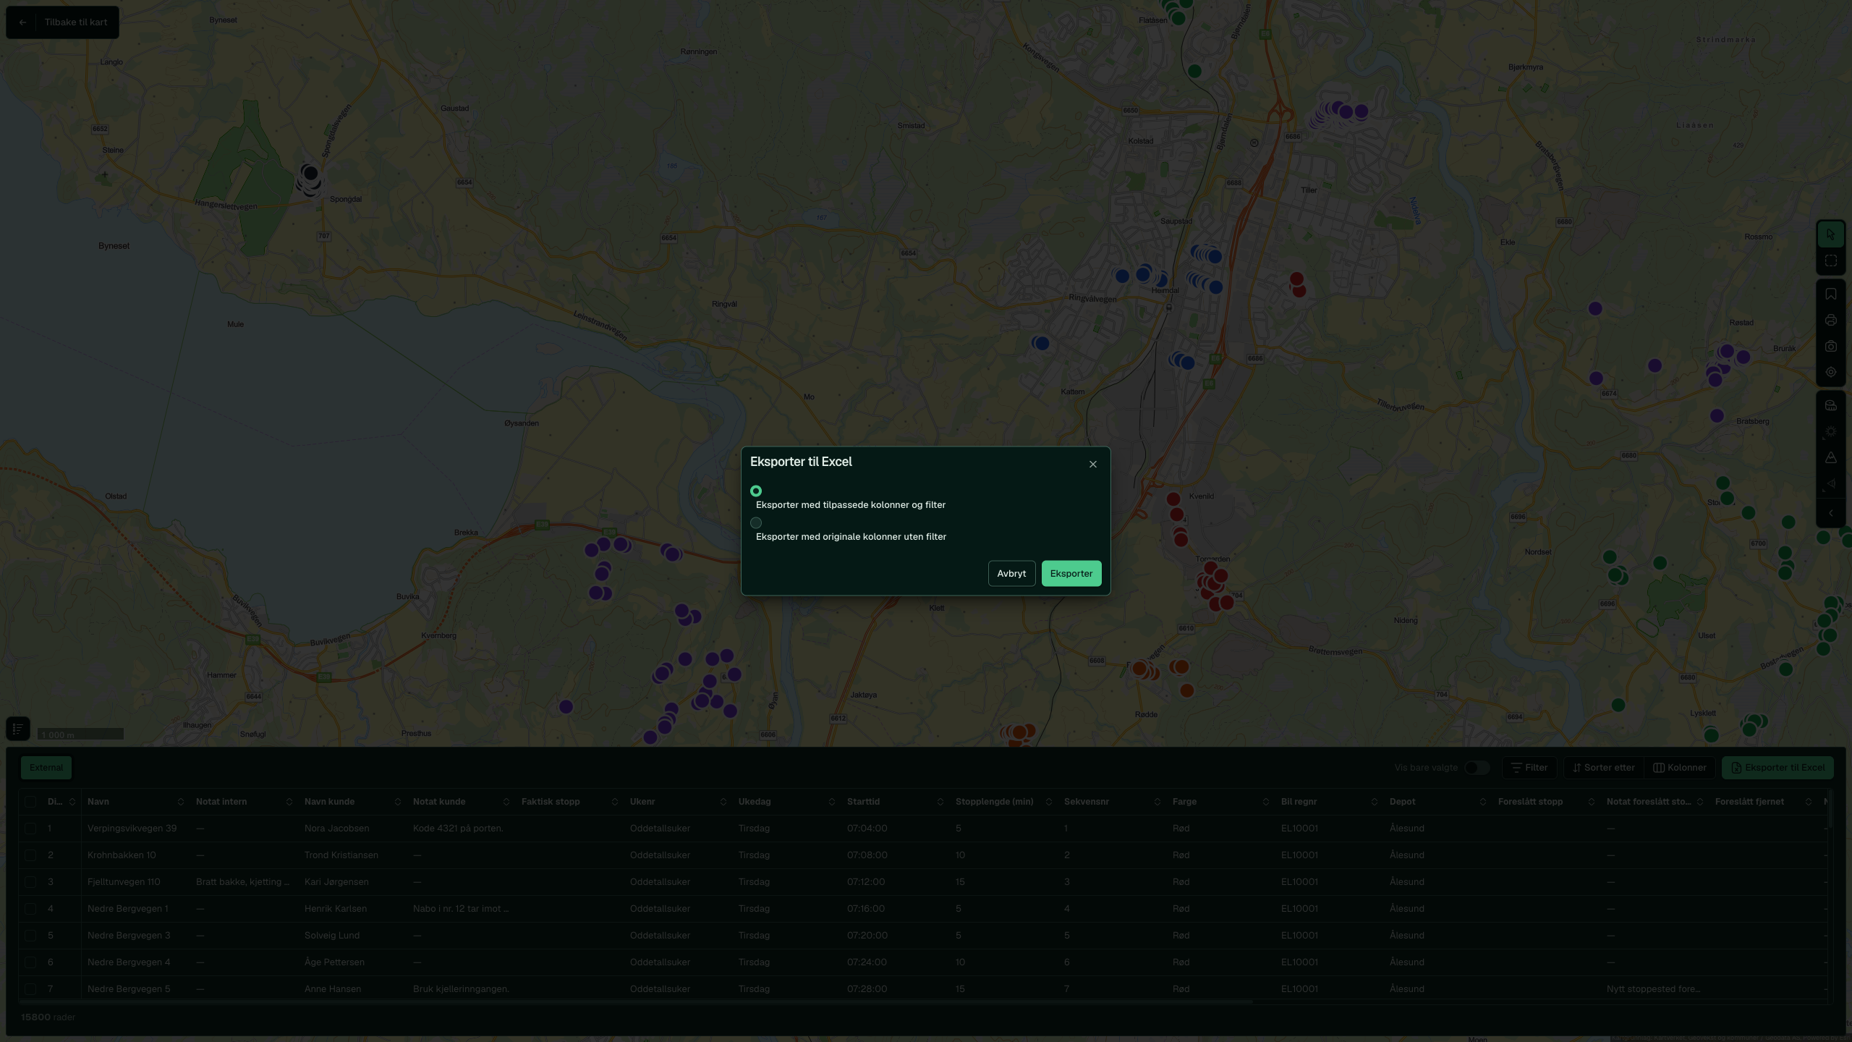
Task: Click the Avbryt button
Action: [x=1011, y=573]
